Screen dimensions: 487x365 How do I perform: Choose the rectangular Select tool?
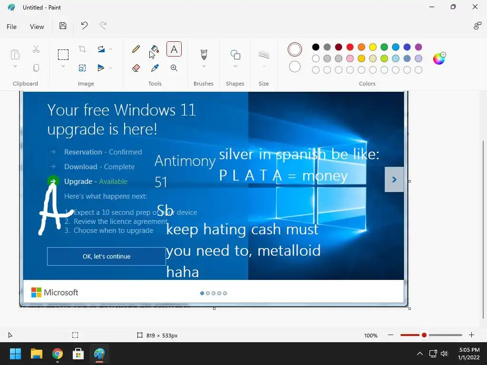[63, 55]
